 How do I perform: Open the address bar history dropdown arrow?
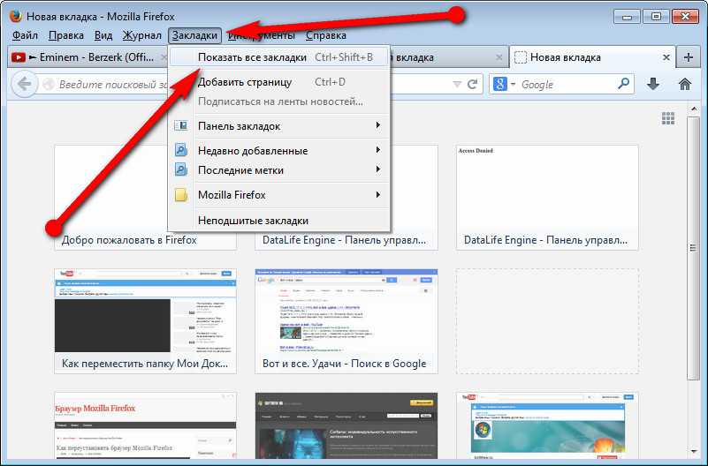click(x=457, y=84)
